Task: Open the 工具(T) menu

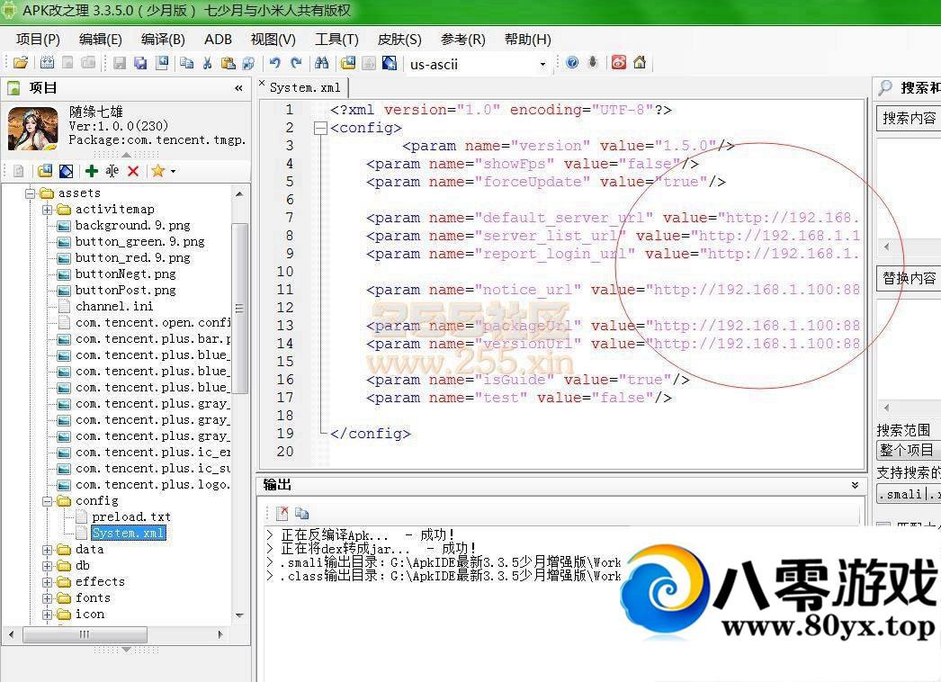Action: 336,39
